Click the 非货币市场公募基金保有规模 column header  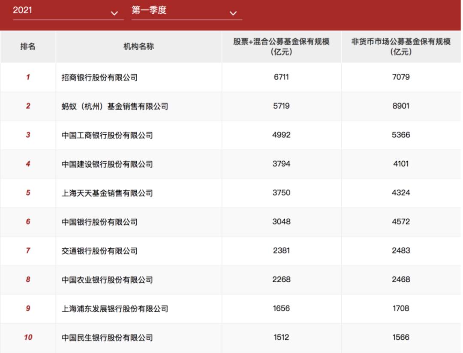click(401, 46)
